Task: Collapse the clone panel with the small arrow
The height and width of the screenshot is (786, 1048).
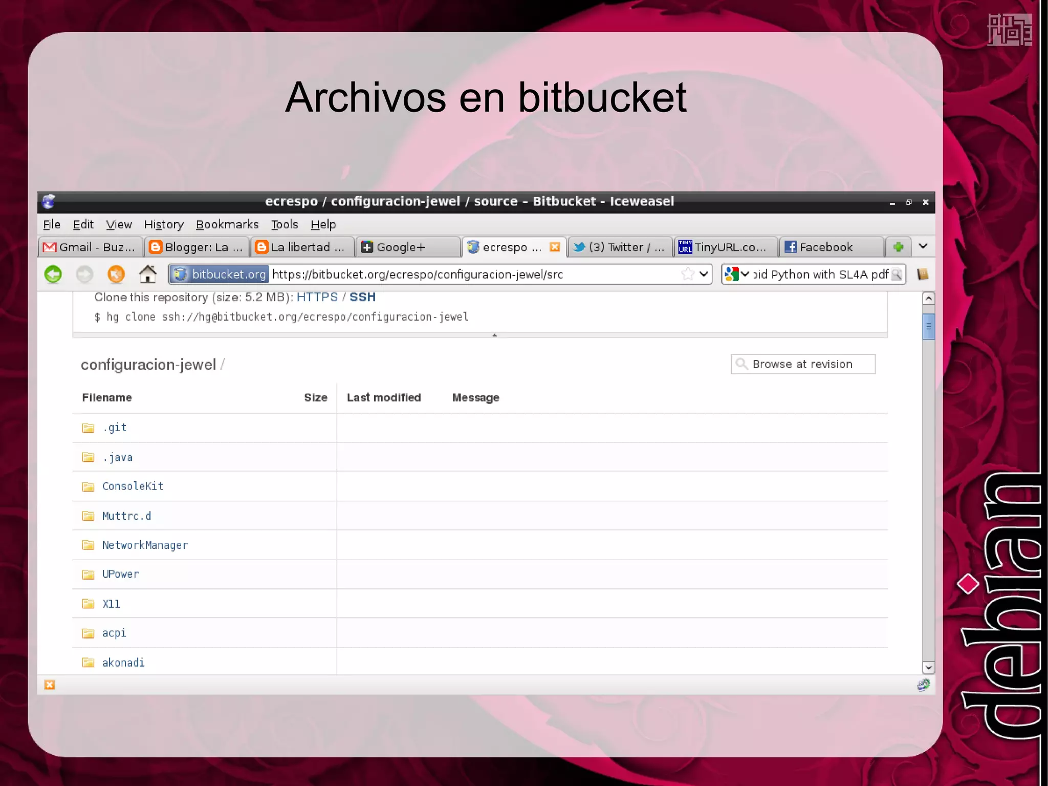Action: click(x=494, y=335)
